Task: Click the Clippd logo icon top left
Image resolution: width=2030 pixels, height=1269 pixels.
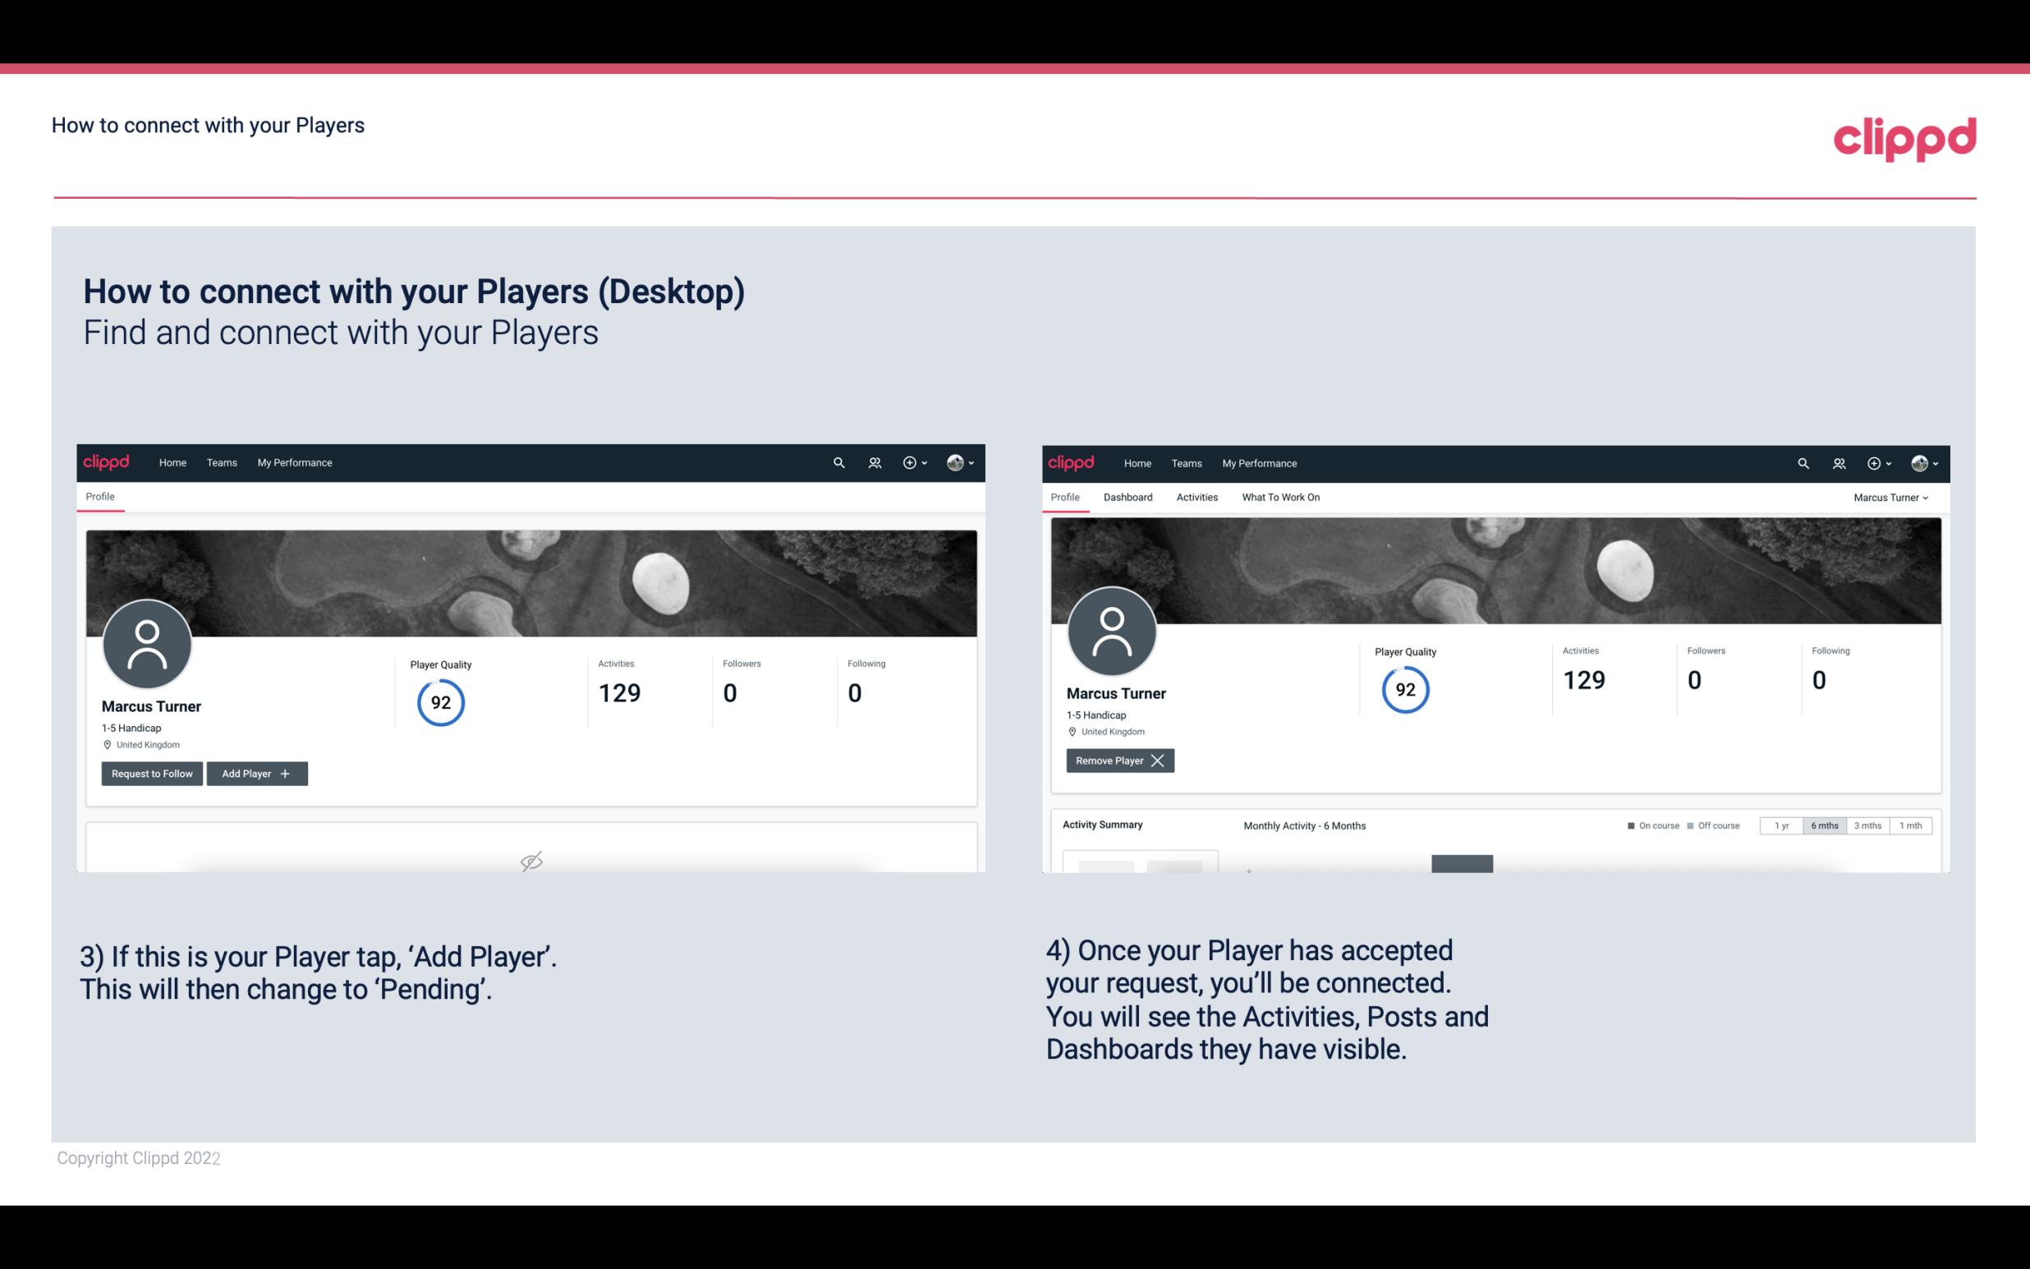Action: [x=107, y=462]
